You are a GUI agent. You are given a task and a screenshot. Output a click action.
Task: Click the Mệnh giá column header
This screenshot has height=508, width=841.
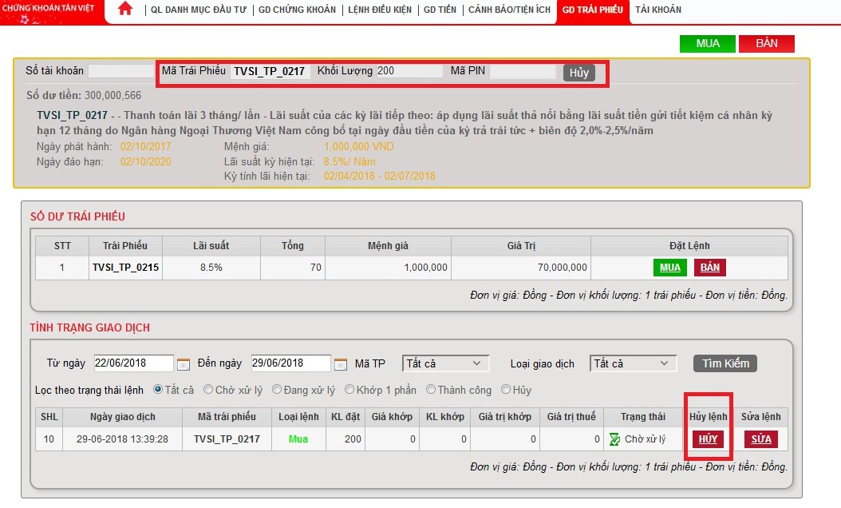(x=388, y=246)
